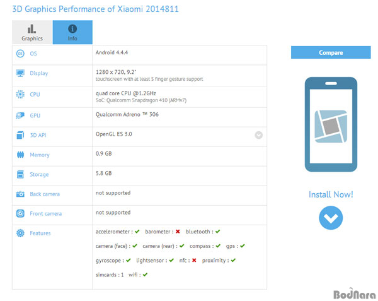Click the 0.9 GB memory value
The image size is (378, 301).
point(104,154)
